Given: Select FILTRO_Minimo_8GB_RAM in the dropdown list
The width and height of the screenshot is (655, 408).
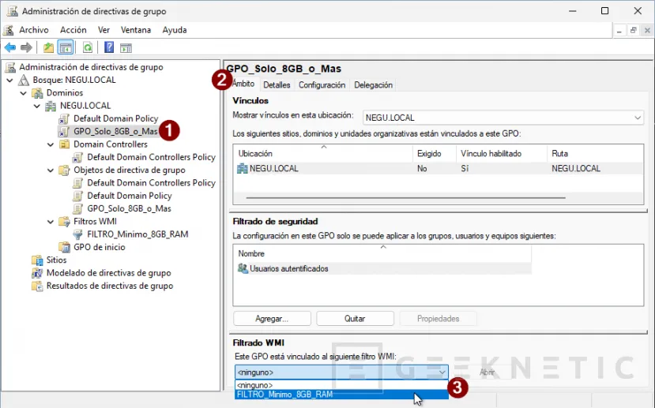Looking at the screenshot, I should point(341,395).
